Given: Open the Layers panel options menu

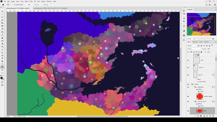Looking at the screenshot, I should (x=216, y=42).
